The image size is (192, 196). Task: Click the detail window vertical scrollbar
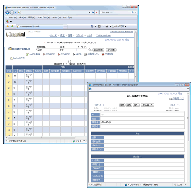tap(188, 118)
